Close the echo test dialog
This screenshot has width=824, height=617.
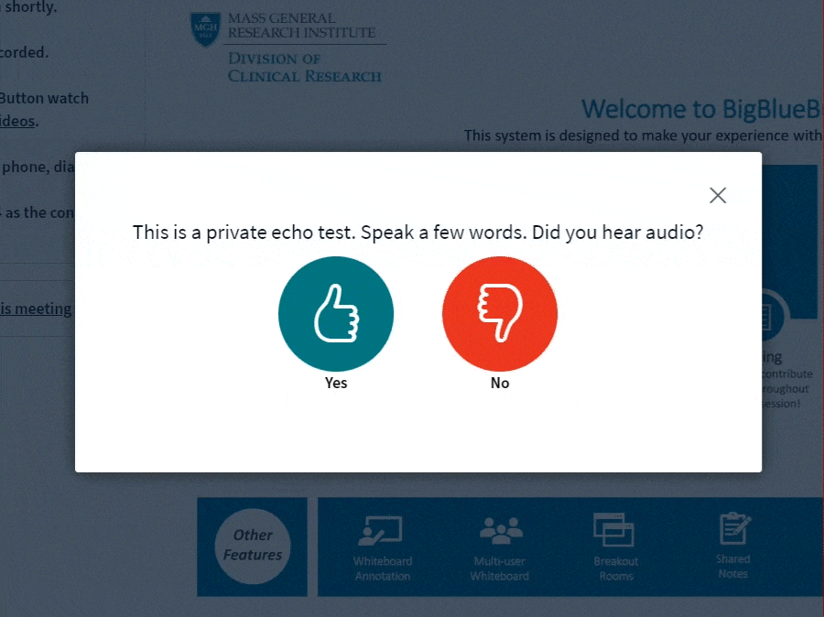718,195
